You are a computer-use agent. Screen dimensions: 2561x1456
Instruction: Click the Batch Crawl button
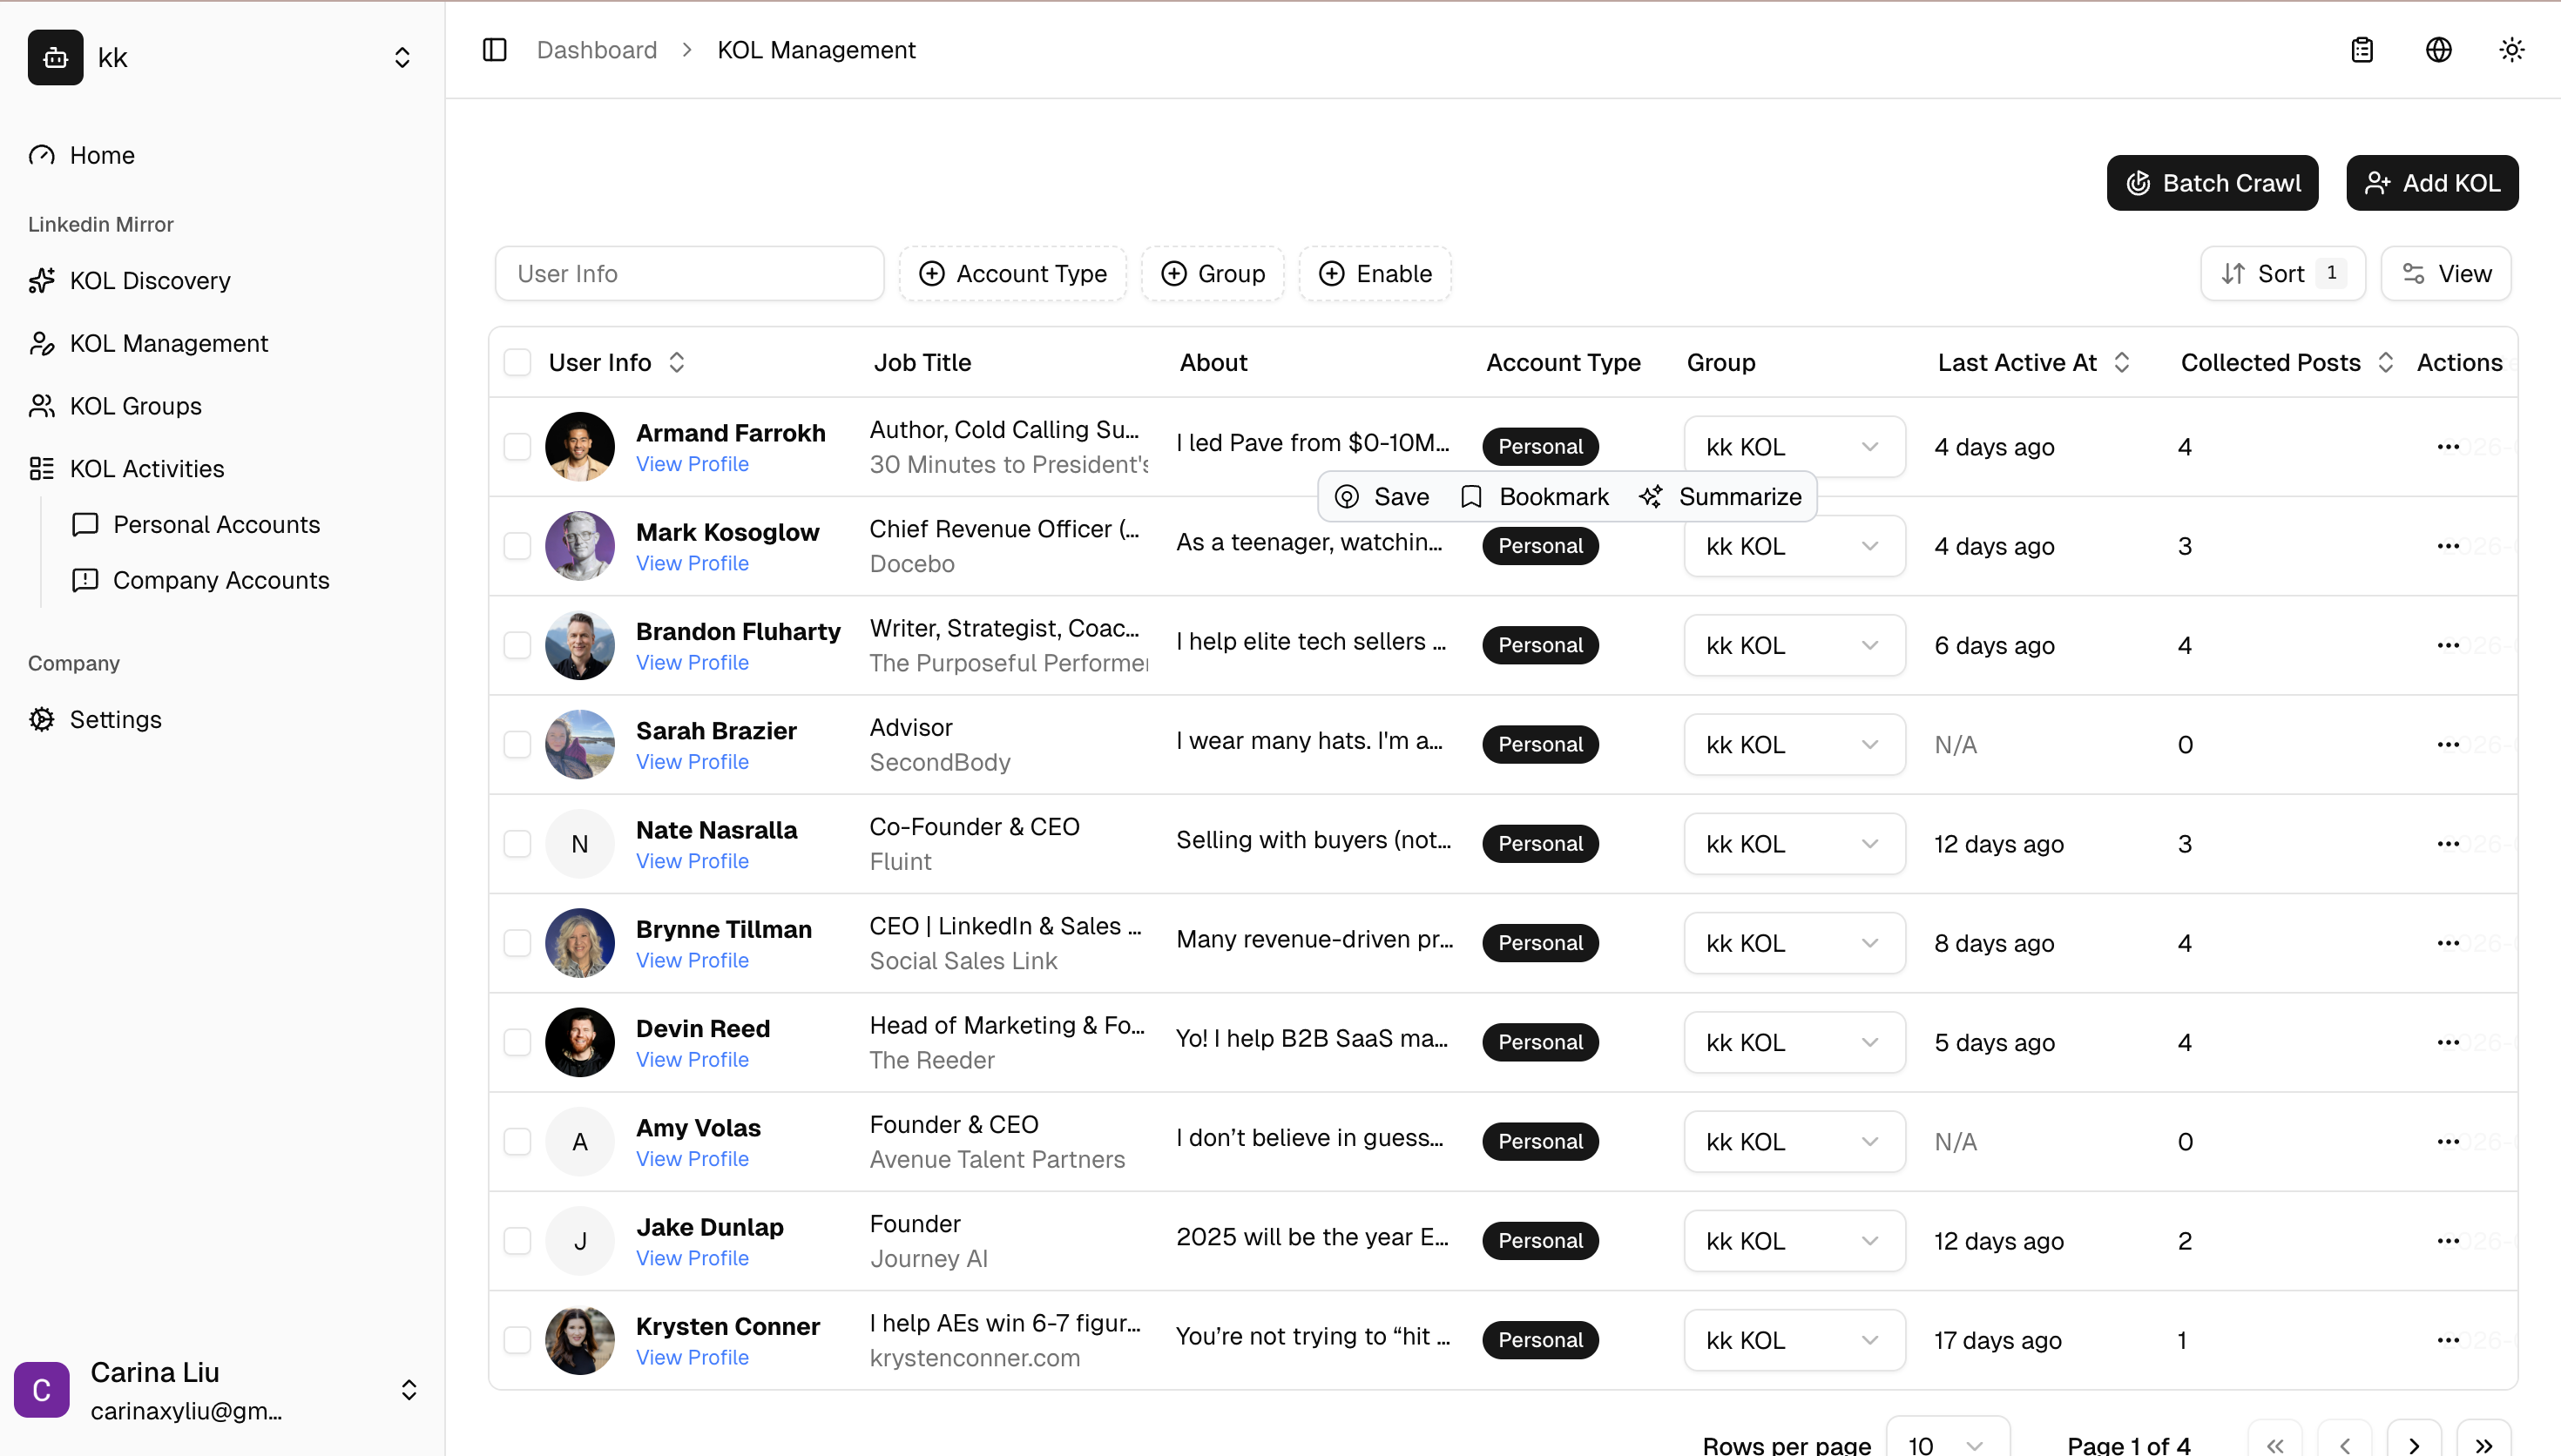[x=2212, y=183]
